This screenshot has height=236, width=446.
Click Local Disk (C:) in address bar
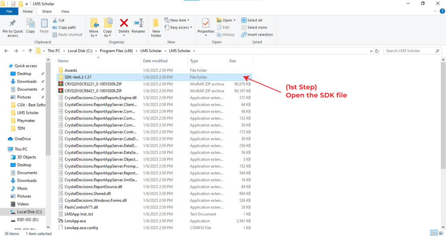[x=80, y=51]
